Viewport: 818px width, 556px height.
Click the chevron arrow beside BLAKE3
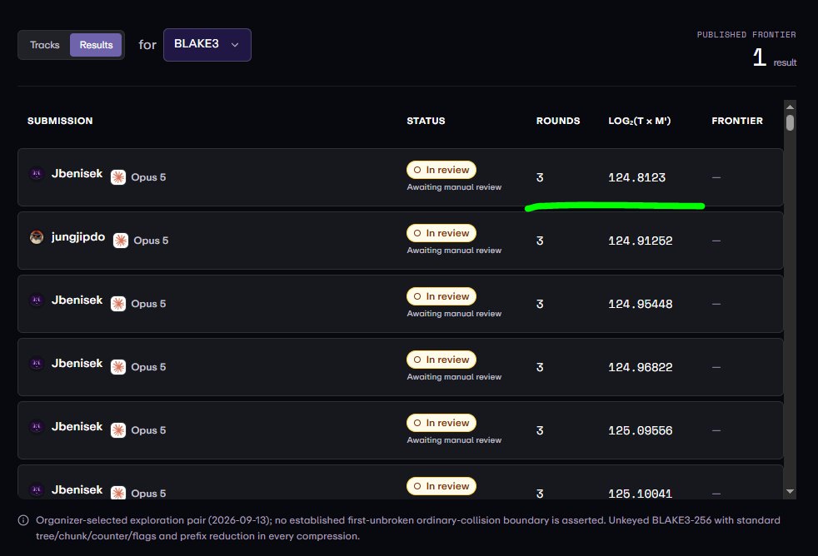point(235,45)
